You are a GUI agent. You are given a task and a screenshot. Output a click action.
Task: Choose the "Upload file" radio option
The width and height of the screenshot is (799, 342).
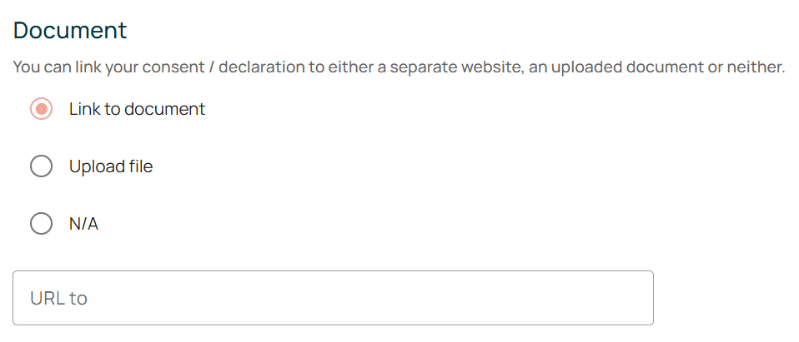coord(41,166)
